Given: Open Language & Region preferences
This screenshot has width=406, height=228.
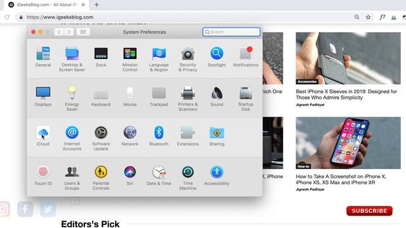Looking at the screenshot, I should (159, 59).
